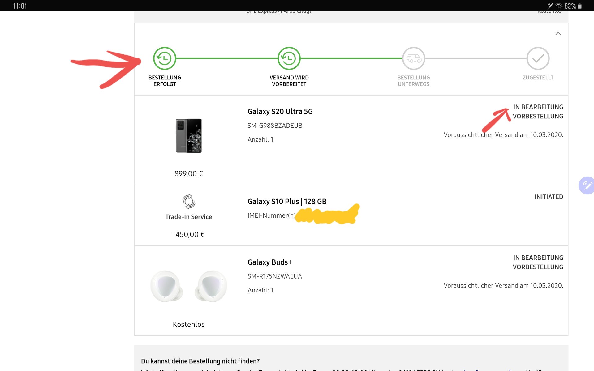Click the Bestellung unterwegs truck icon
This screenshot has width=594, height=371.
(414, 58)
